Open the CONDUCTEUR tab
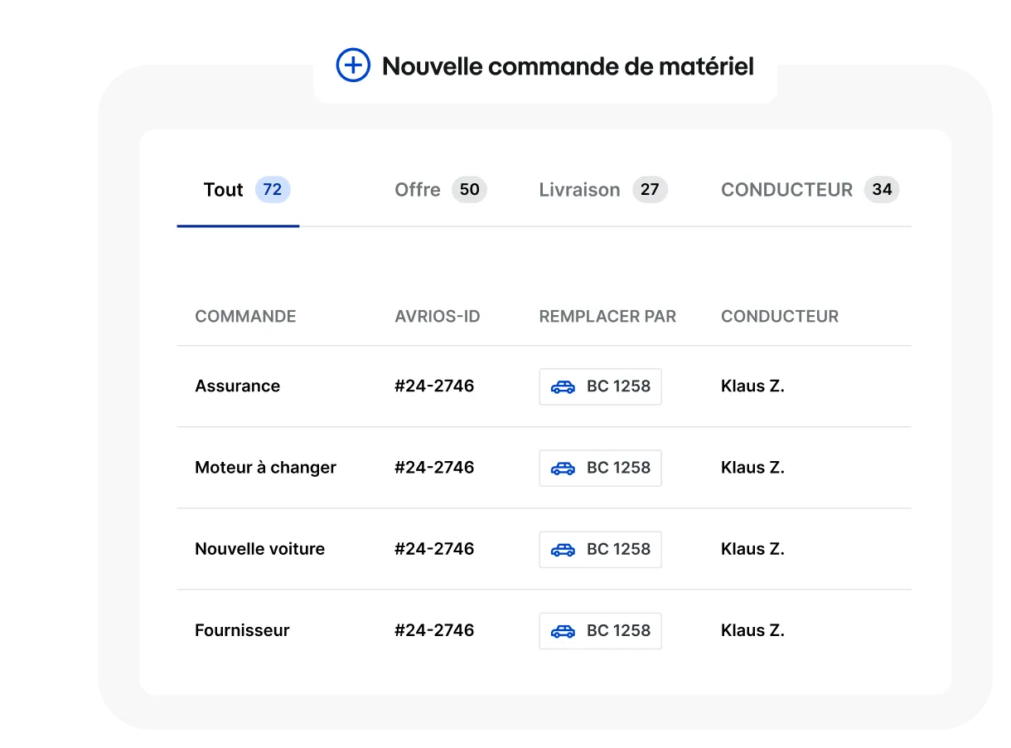Viewport: 1011px width, 748px height. click(x=810, y=190)
